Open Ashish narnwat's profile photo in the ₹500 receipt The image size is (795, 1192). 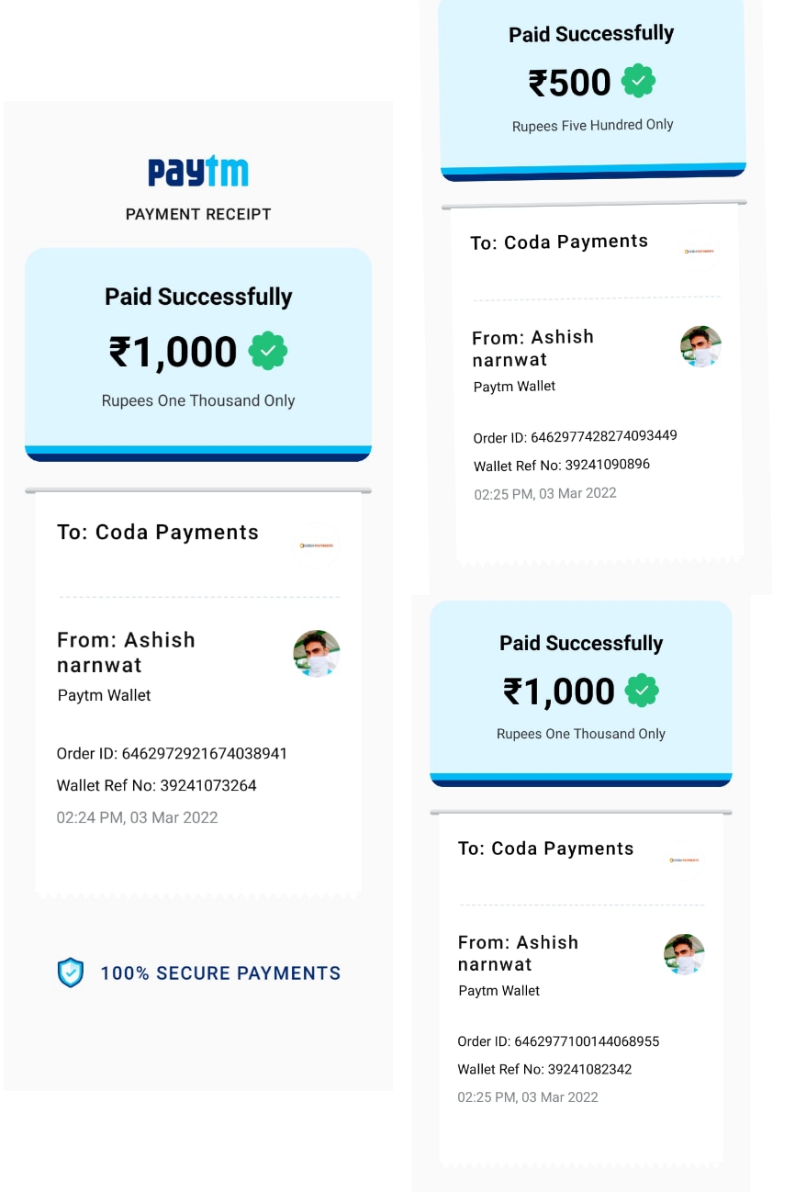coord(700,347)
